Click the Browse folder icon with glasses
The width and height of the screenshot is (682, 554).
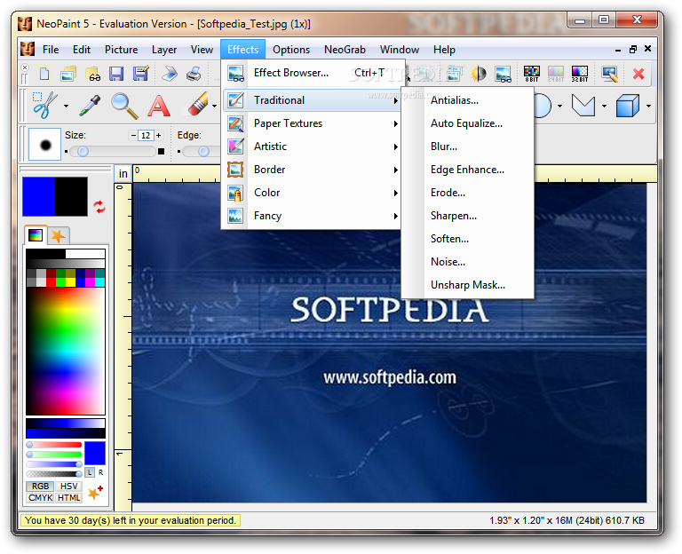[92, 74]
